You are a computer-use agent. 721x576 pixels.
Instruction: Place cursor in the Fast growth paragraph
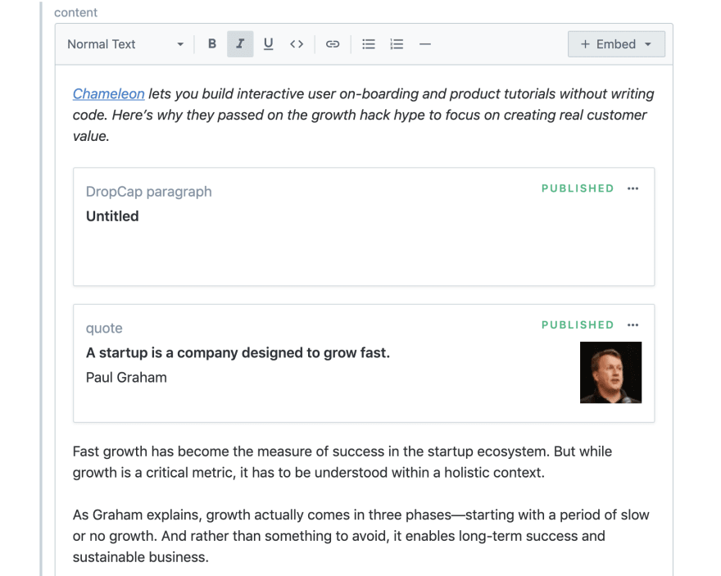point(342,462)
